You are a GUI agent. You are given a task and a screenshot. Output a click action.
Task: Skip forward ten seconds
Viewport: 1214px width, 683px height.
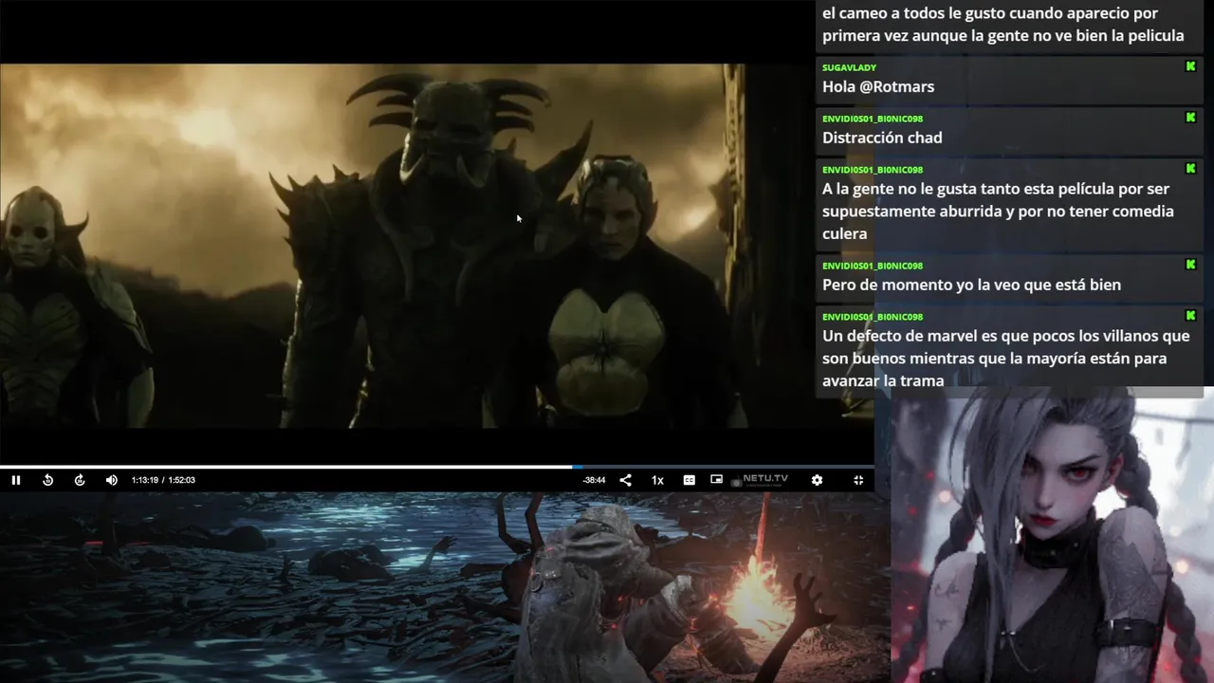80,480
